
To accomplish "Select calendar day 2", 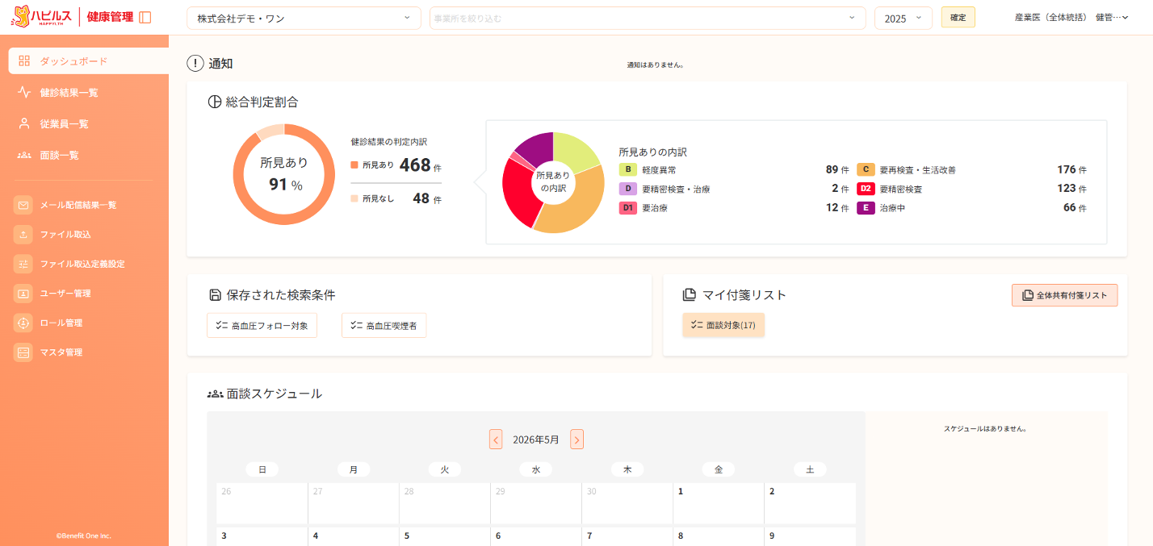I will [x=810, y=503].
